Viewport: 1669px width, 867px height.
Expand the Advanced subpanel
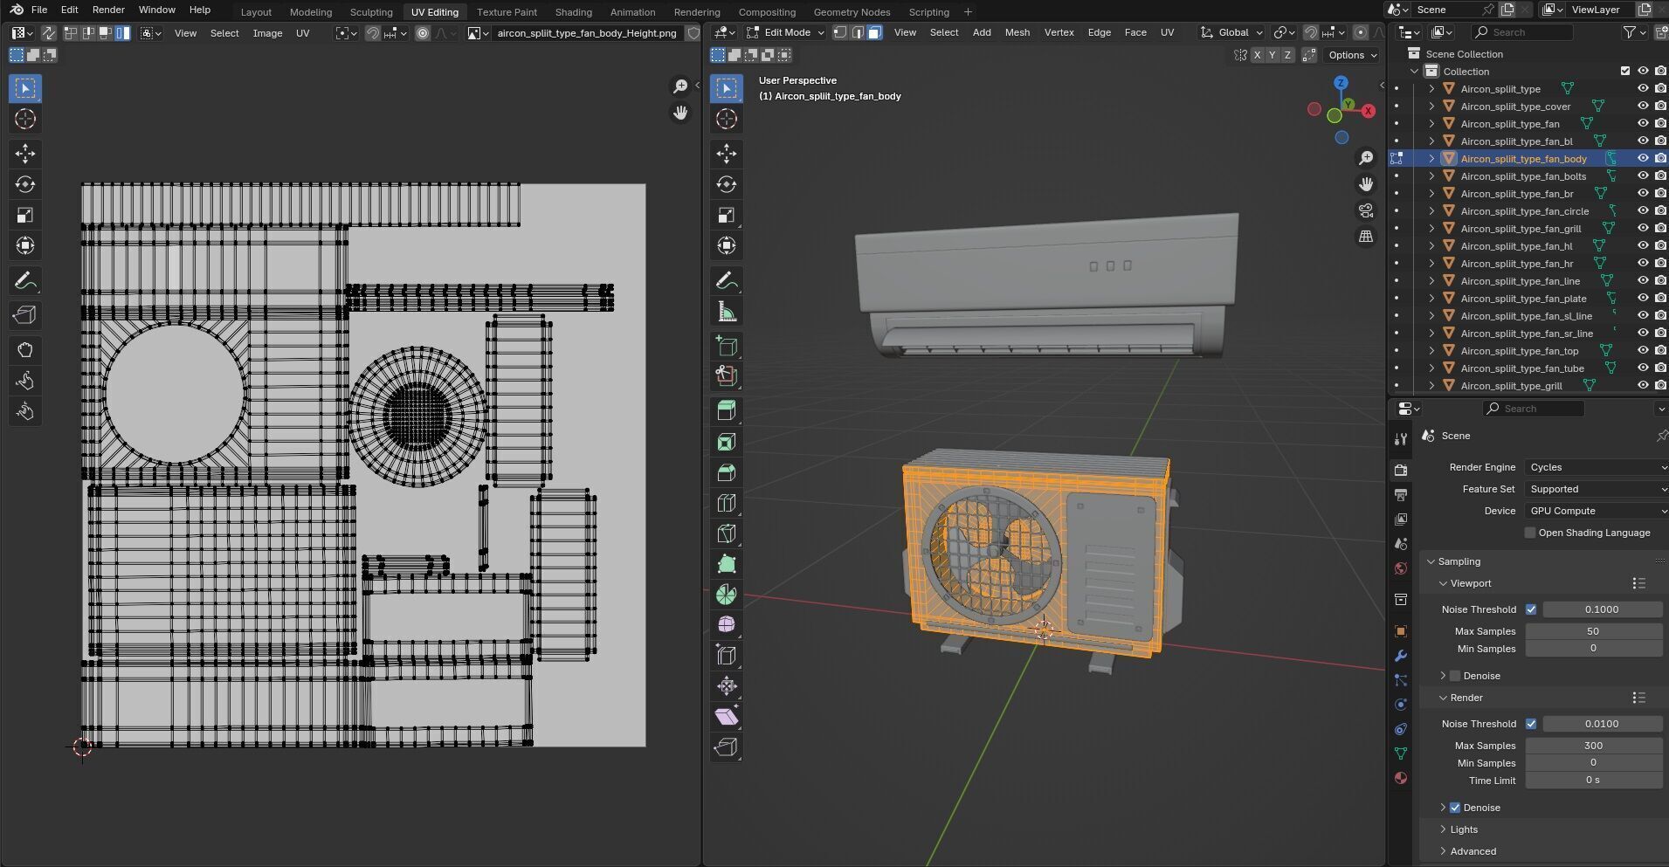coord(1472,851)
